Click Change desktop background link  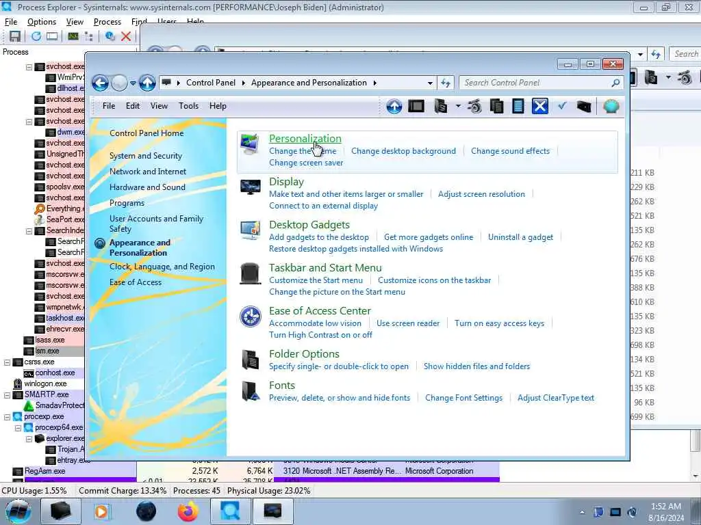[x=403, y=151]
